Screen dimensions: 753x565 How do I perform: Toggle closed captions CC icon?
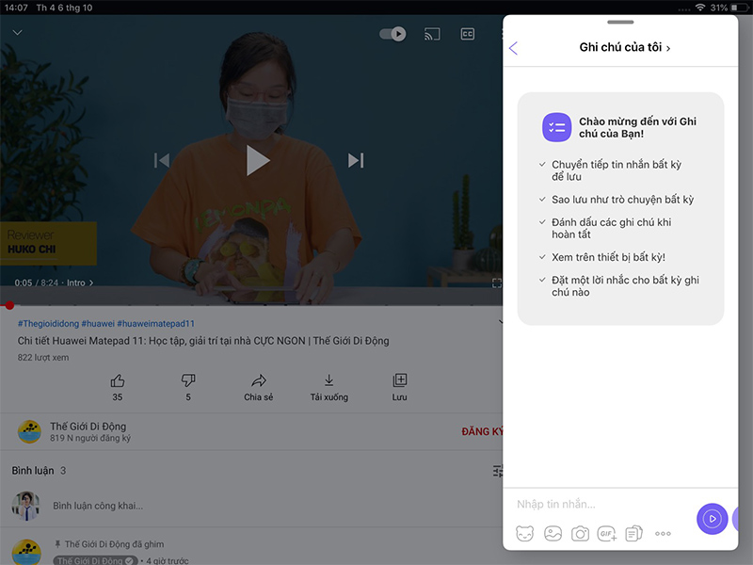click(x=467, y=34)
